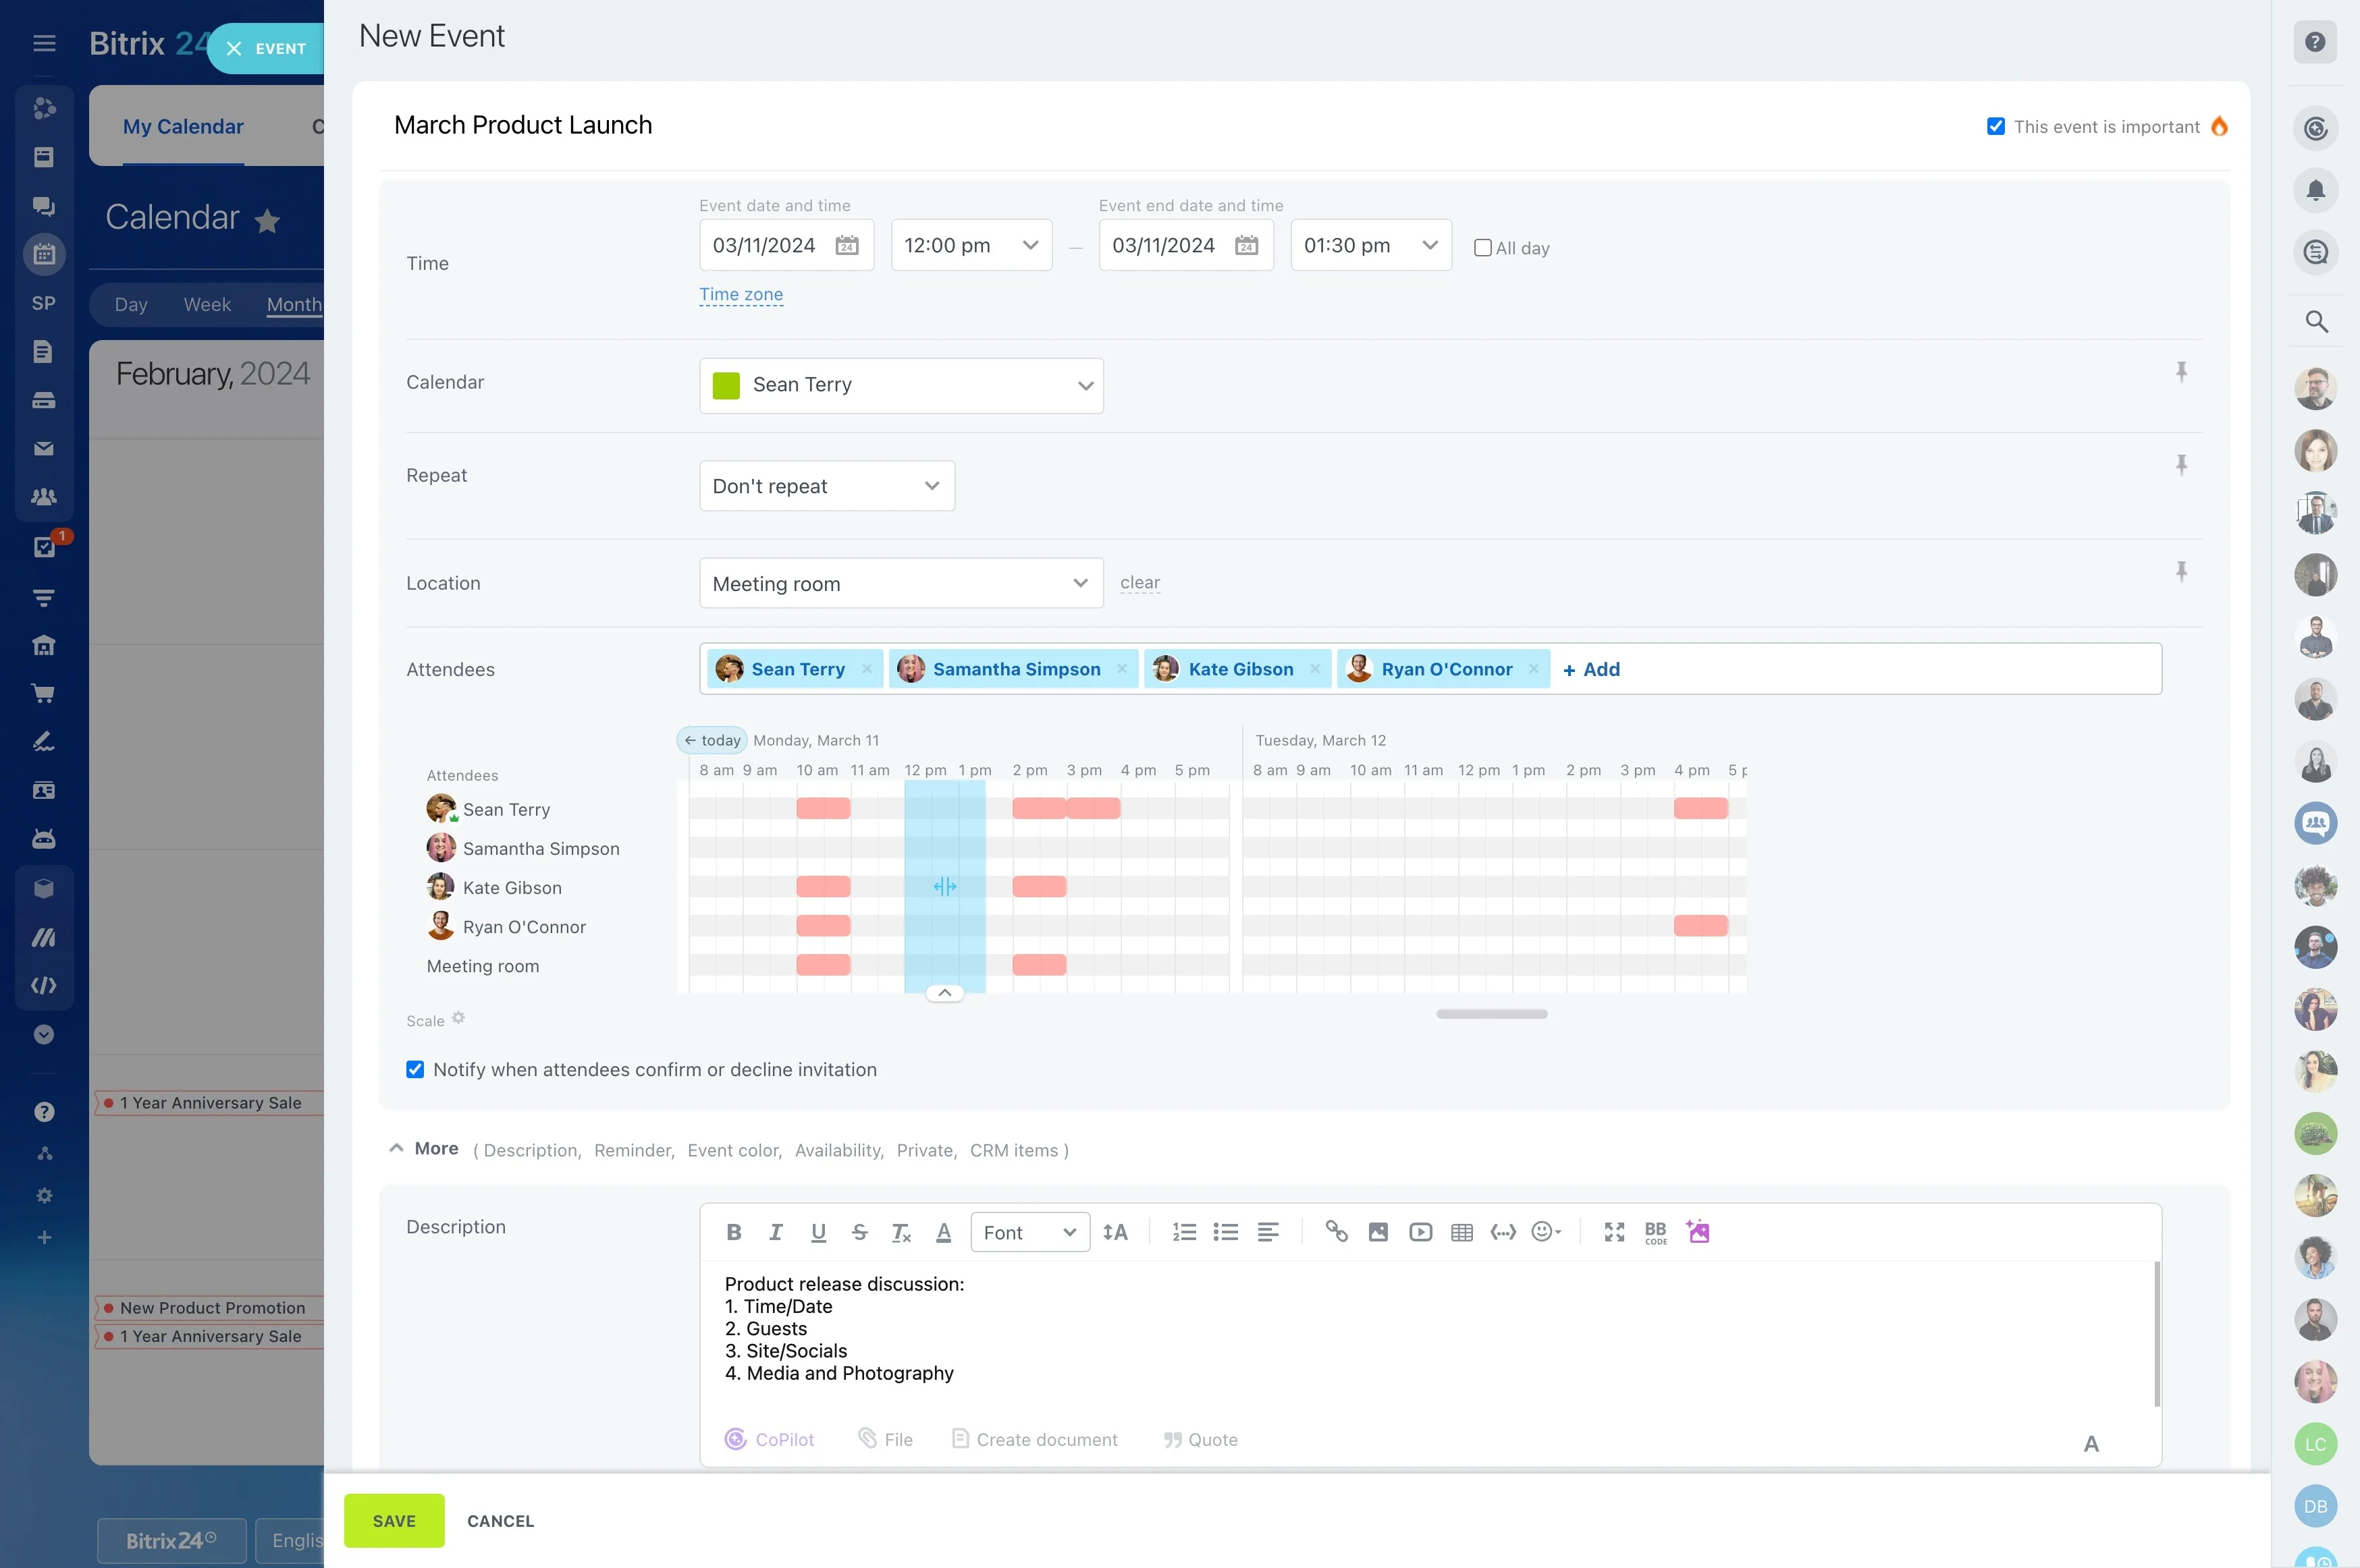Click the Bold formatting icon

(x=733, y=1232)
